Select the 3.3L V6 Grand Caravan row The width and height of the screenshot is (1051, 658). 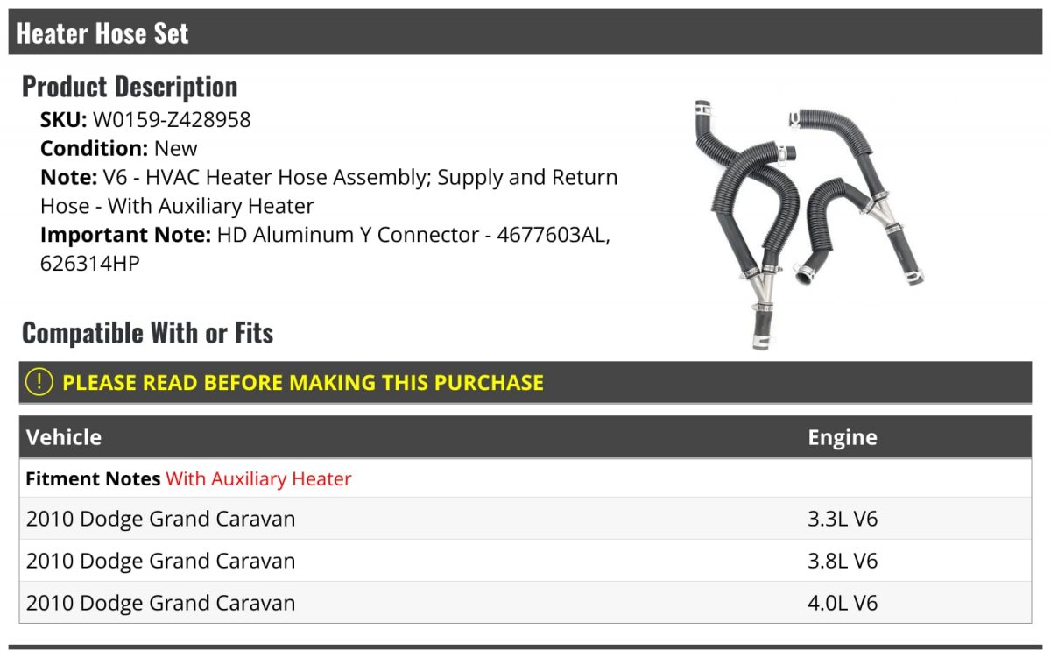point(525,519)
